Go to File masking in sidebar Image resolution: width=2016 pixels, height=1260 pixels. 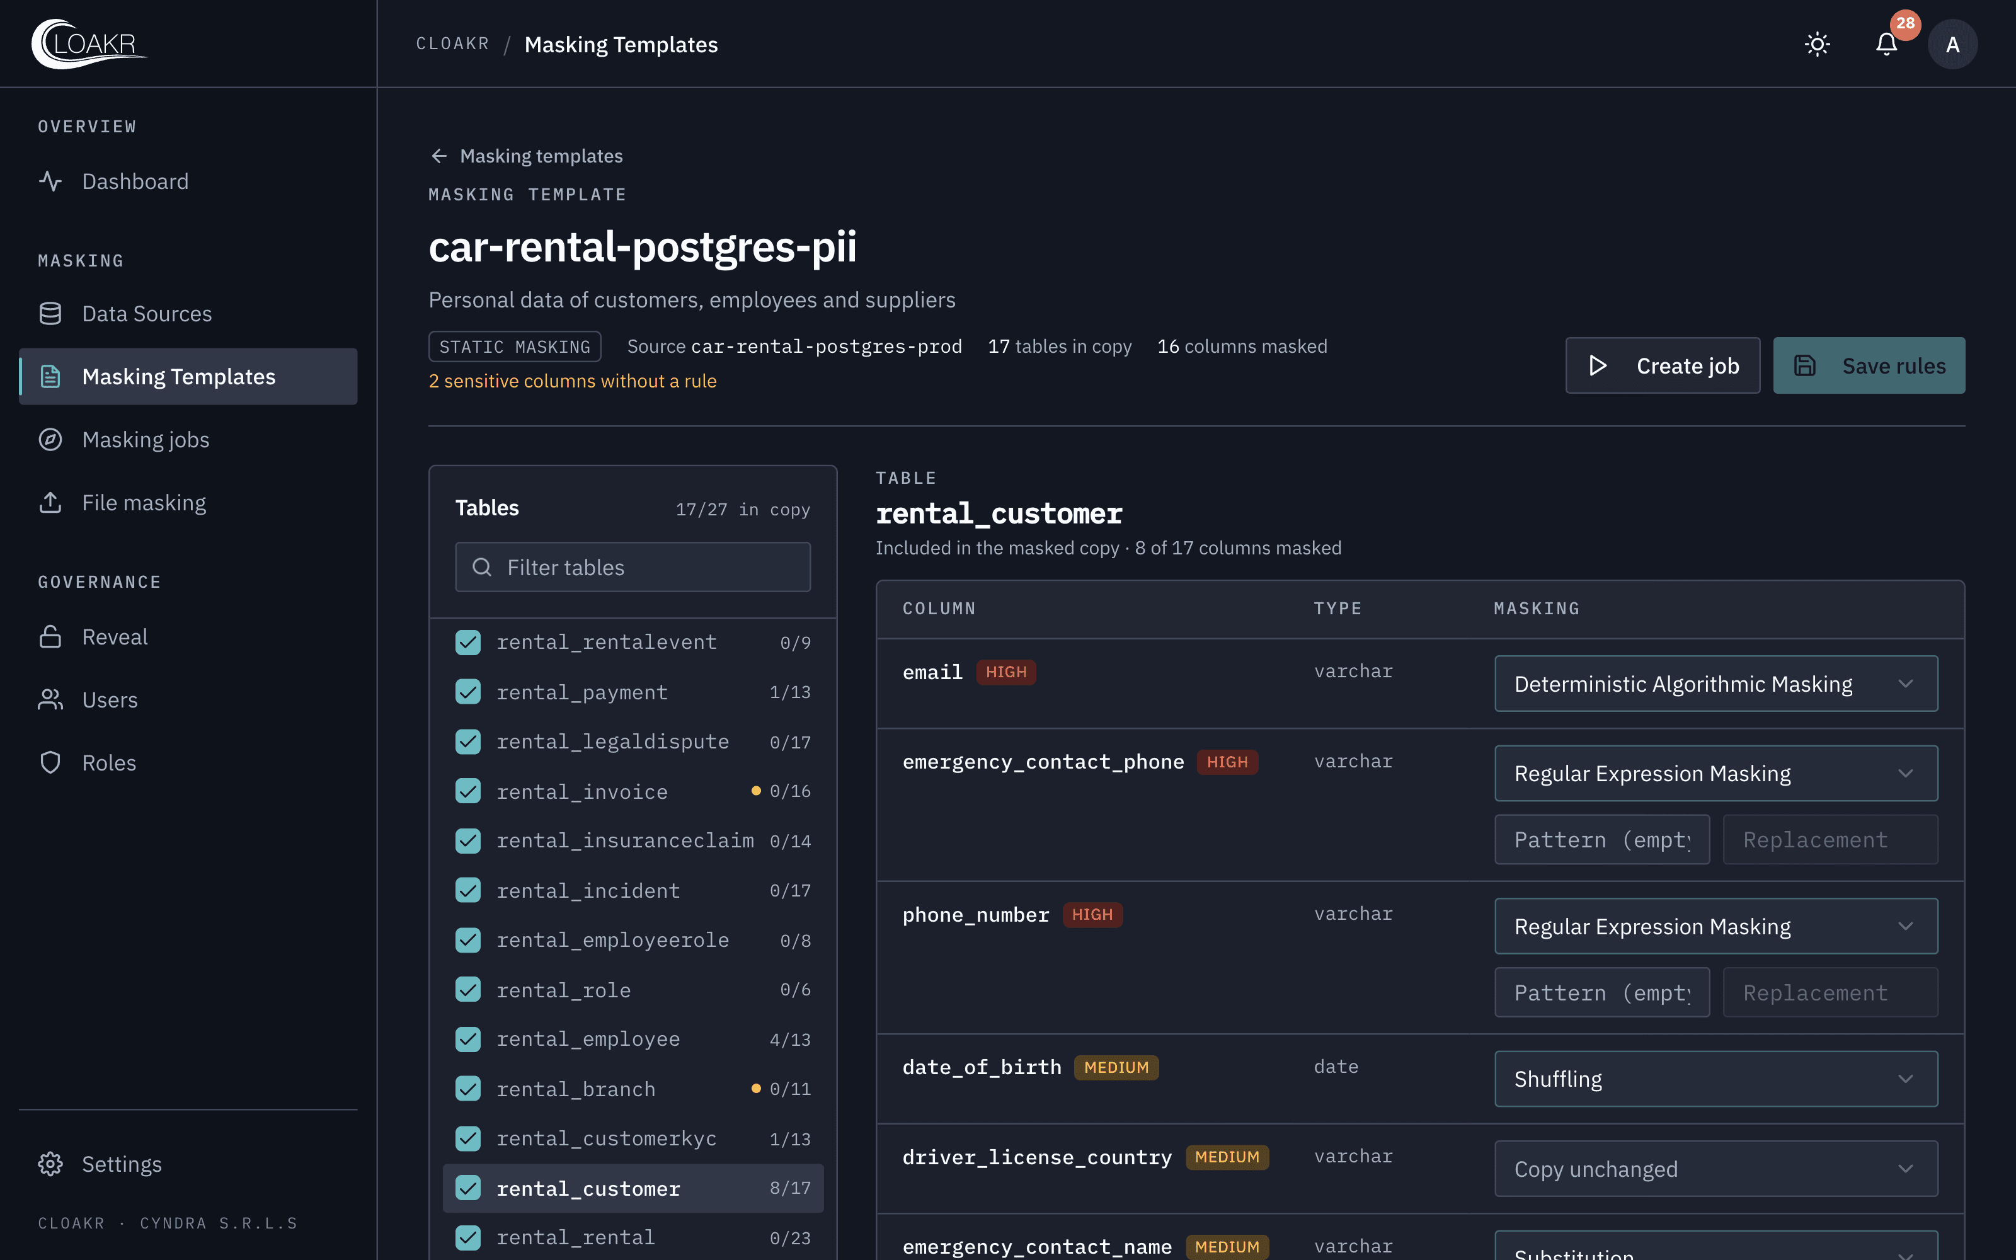(188, 503)
